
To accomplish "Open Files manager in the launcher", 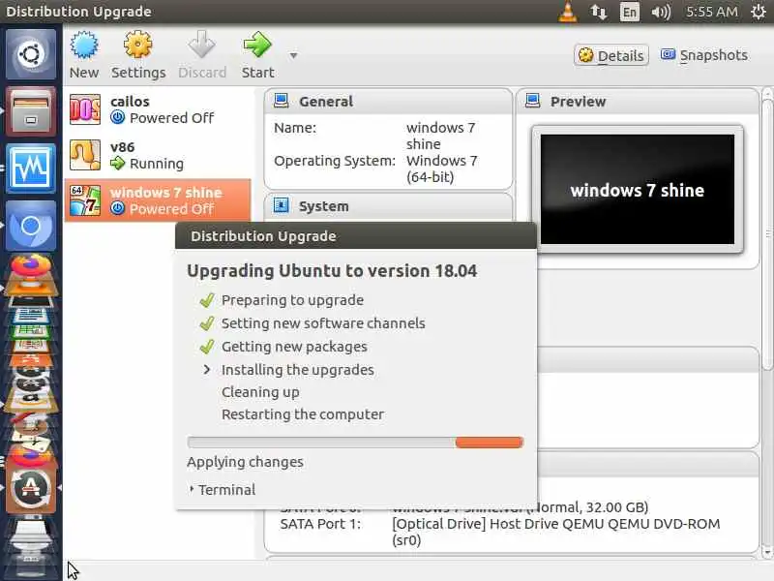I will click(31, 111).
